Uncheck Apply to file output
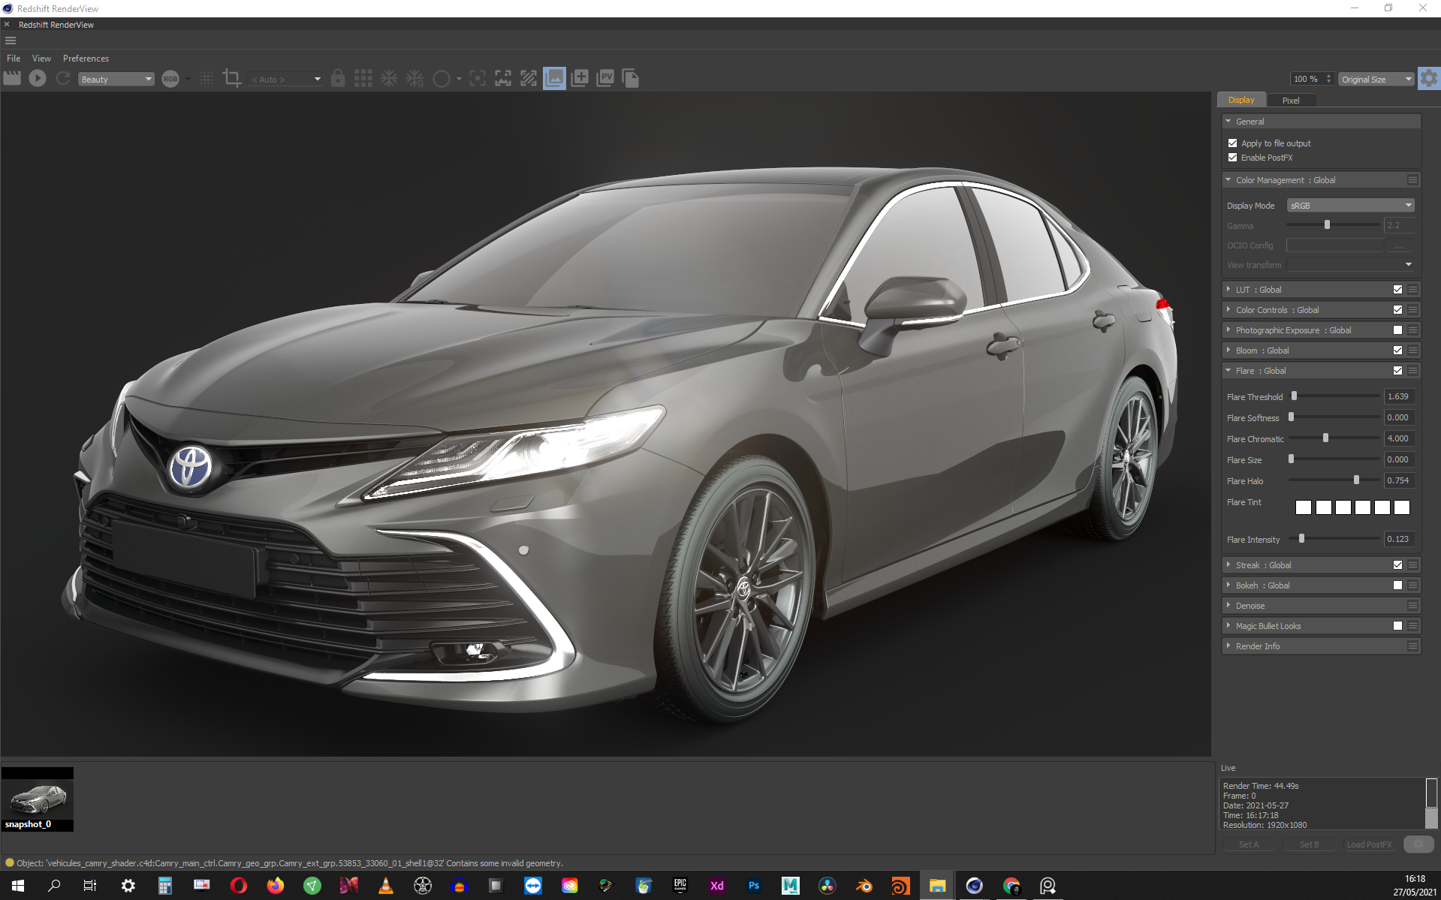1441x900 pixels. point(1232,143)
